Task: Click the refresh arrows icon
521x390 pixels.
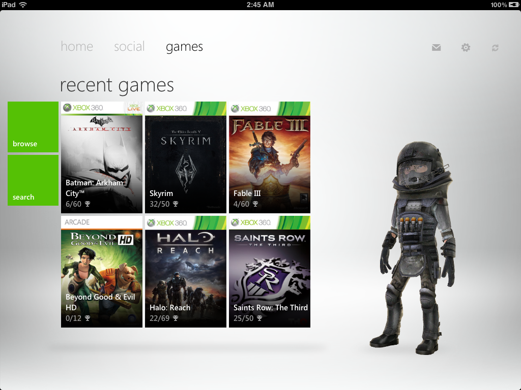Action: point(495,48)
